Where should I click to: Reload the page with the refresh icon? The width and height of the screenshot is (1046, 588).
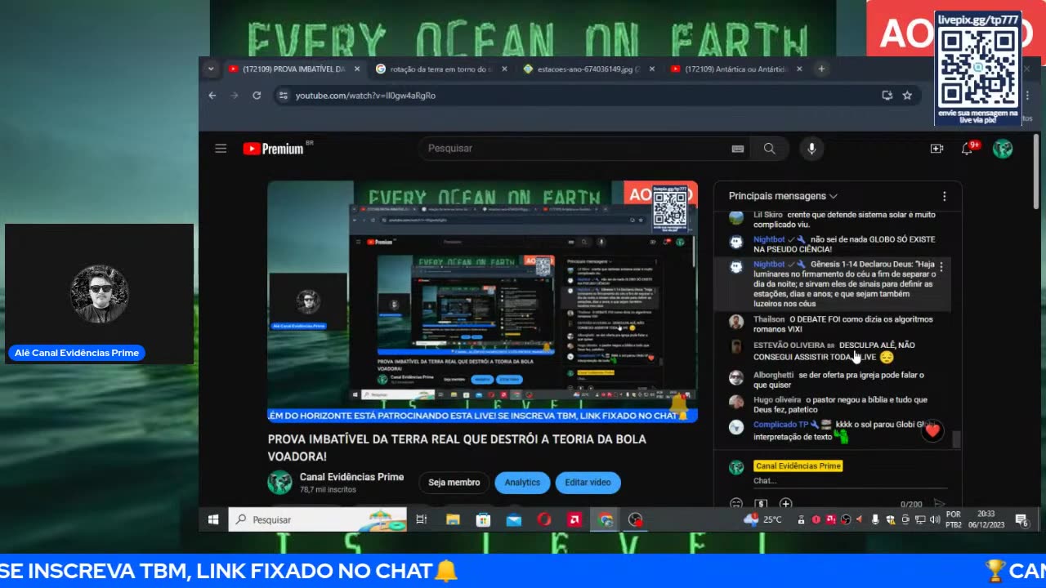coord(257,96)
